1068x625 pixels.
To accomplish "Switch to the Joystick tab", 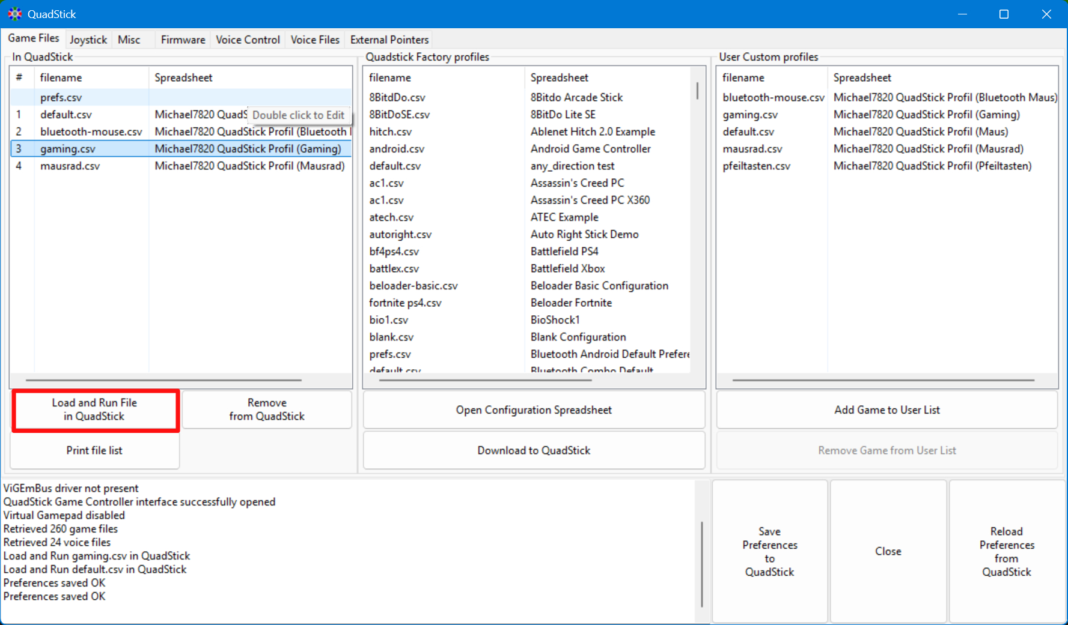I will (x=88, y=40).
